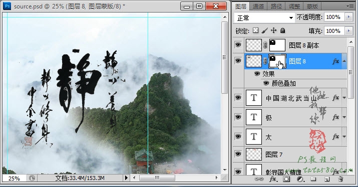Click the fx badge on 太 layer
Viewport: 358px width, 187px height.
335,137
